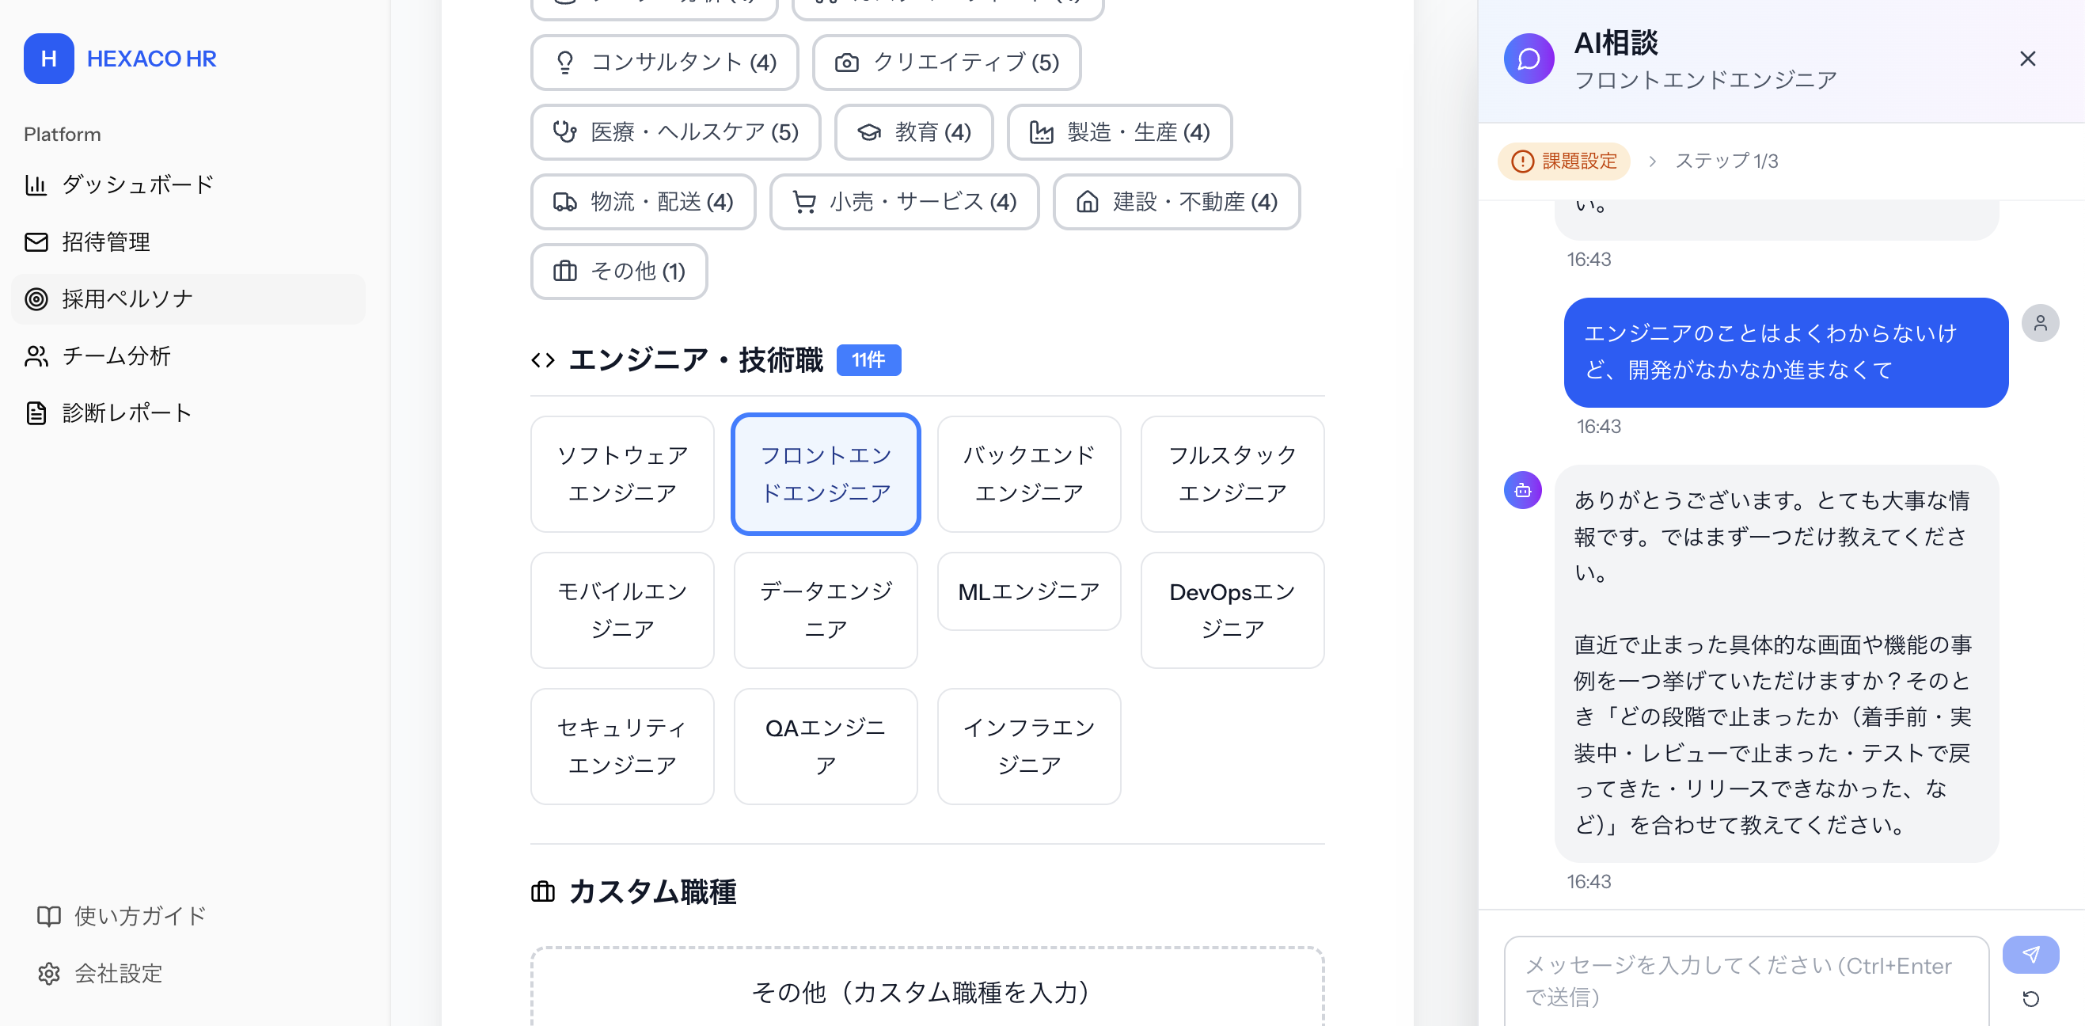
Task: Click その他（カスタム職種を入力）area
Action: pos(922,991)
